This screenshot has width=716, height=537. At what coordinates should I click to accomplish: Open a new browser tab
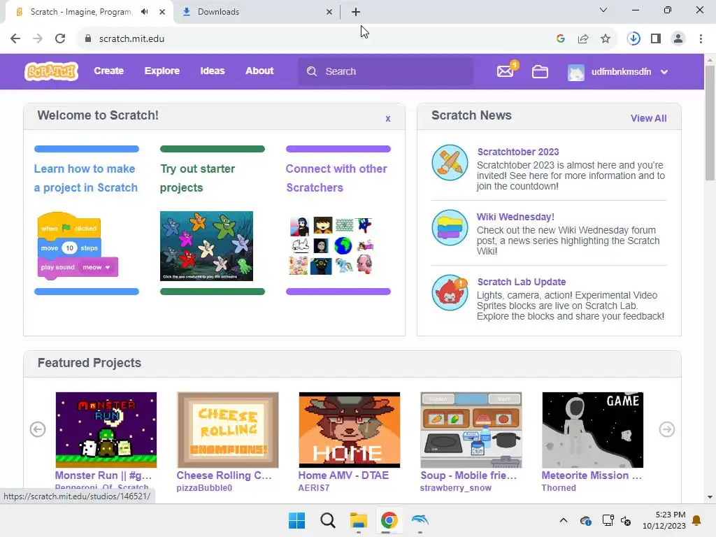pos(356,12)
